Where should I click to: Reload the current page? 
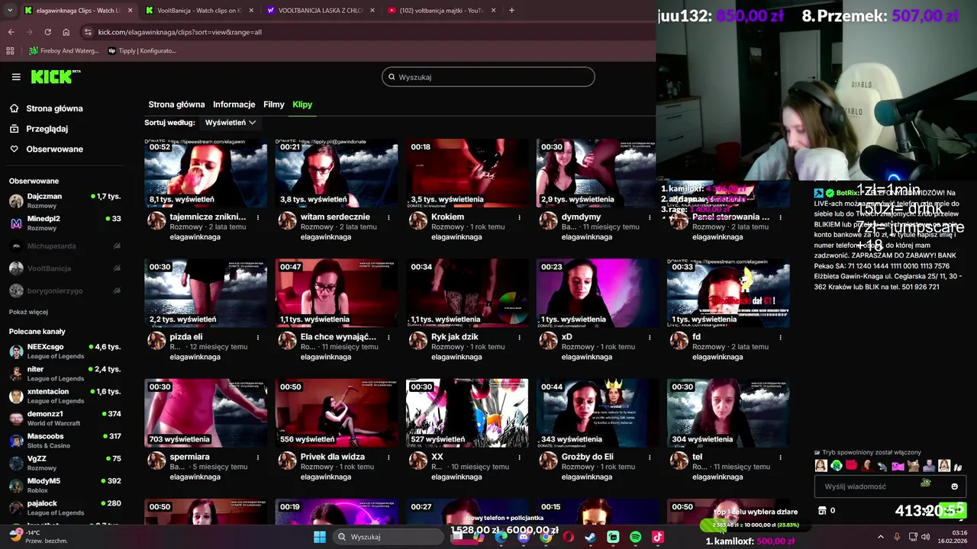[47, 32]
